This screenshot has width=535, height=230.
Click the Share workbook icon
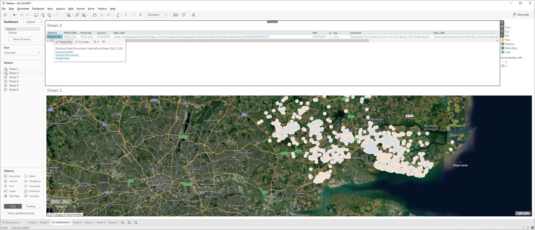click(x=193, y=15)
